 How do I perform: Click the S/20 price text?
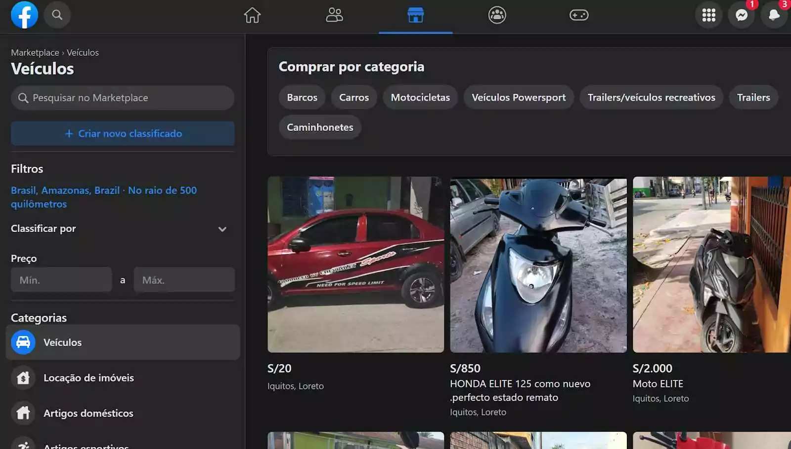pos(279,368)
